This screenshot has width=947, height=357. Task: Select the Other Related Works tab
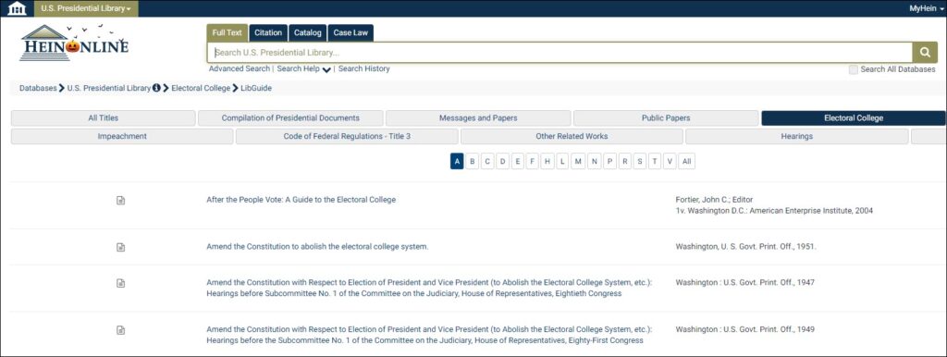coord(572,137)
